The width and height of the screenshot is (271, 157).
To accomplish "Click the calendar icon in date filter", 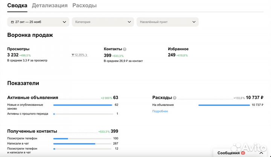I will coord(12,22).
